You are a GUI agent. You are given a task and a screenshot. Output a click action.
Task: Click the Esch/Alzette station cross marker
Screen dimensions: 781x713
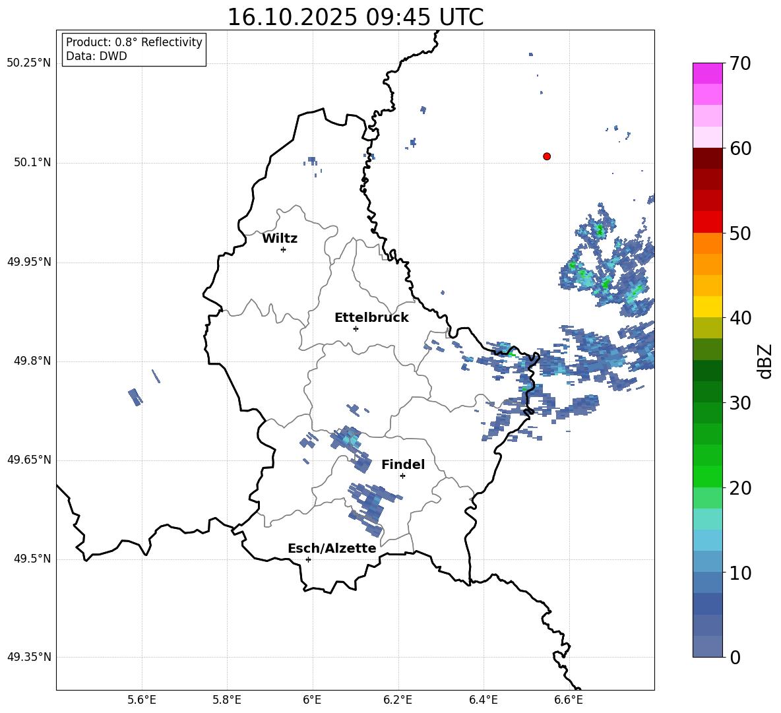308,559
